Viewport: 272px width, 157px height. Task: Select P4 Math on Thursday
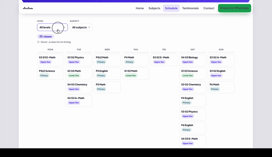pos(136,60)
